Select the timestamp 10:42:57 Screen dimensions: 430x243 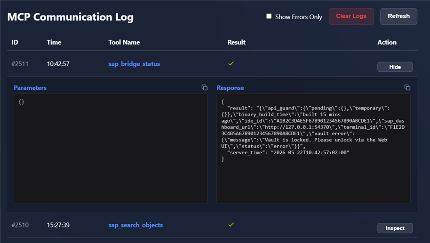58,64
